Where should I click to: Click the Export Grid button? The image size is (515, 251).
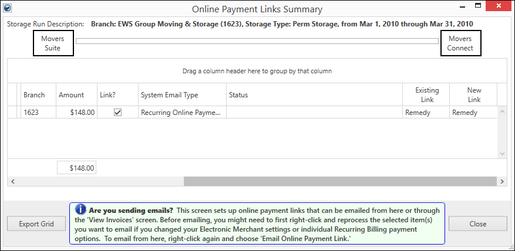[x=36, y=224]
